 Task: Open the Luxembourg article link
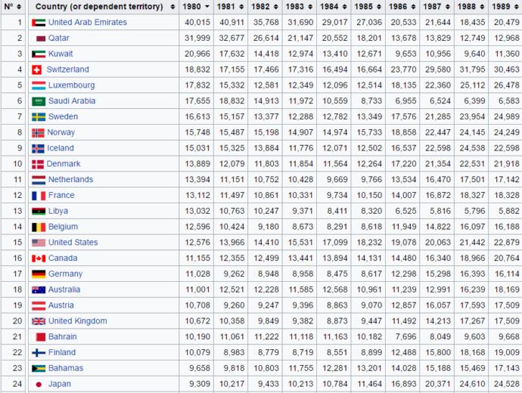(71, 85)
